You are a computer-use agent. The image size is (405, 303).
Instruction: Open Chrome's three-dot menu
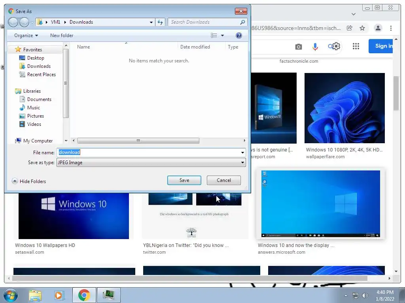click(x=391, y=28)
